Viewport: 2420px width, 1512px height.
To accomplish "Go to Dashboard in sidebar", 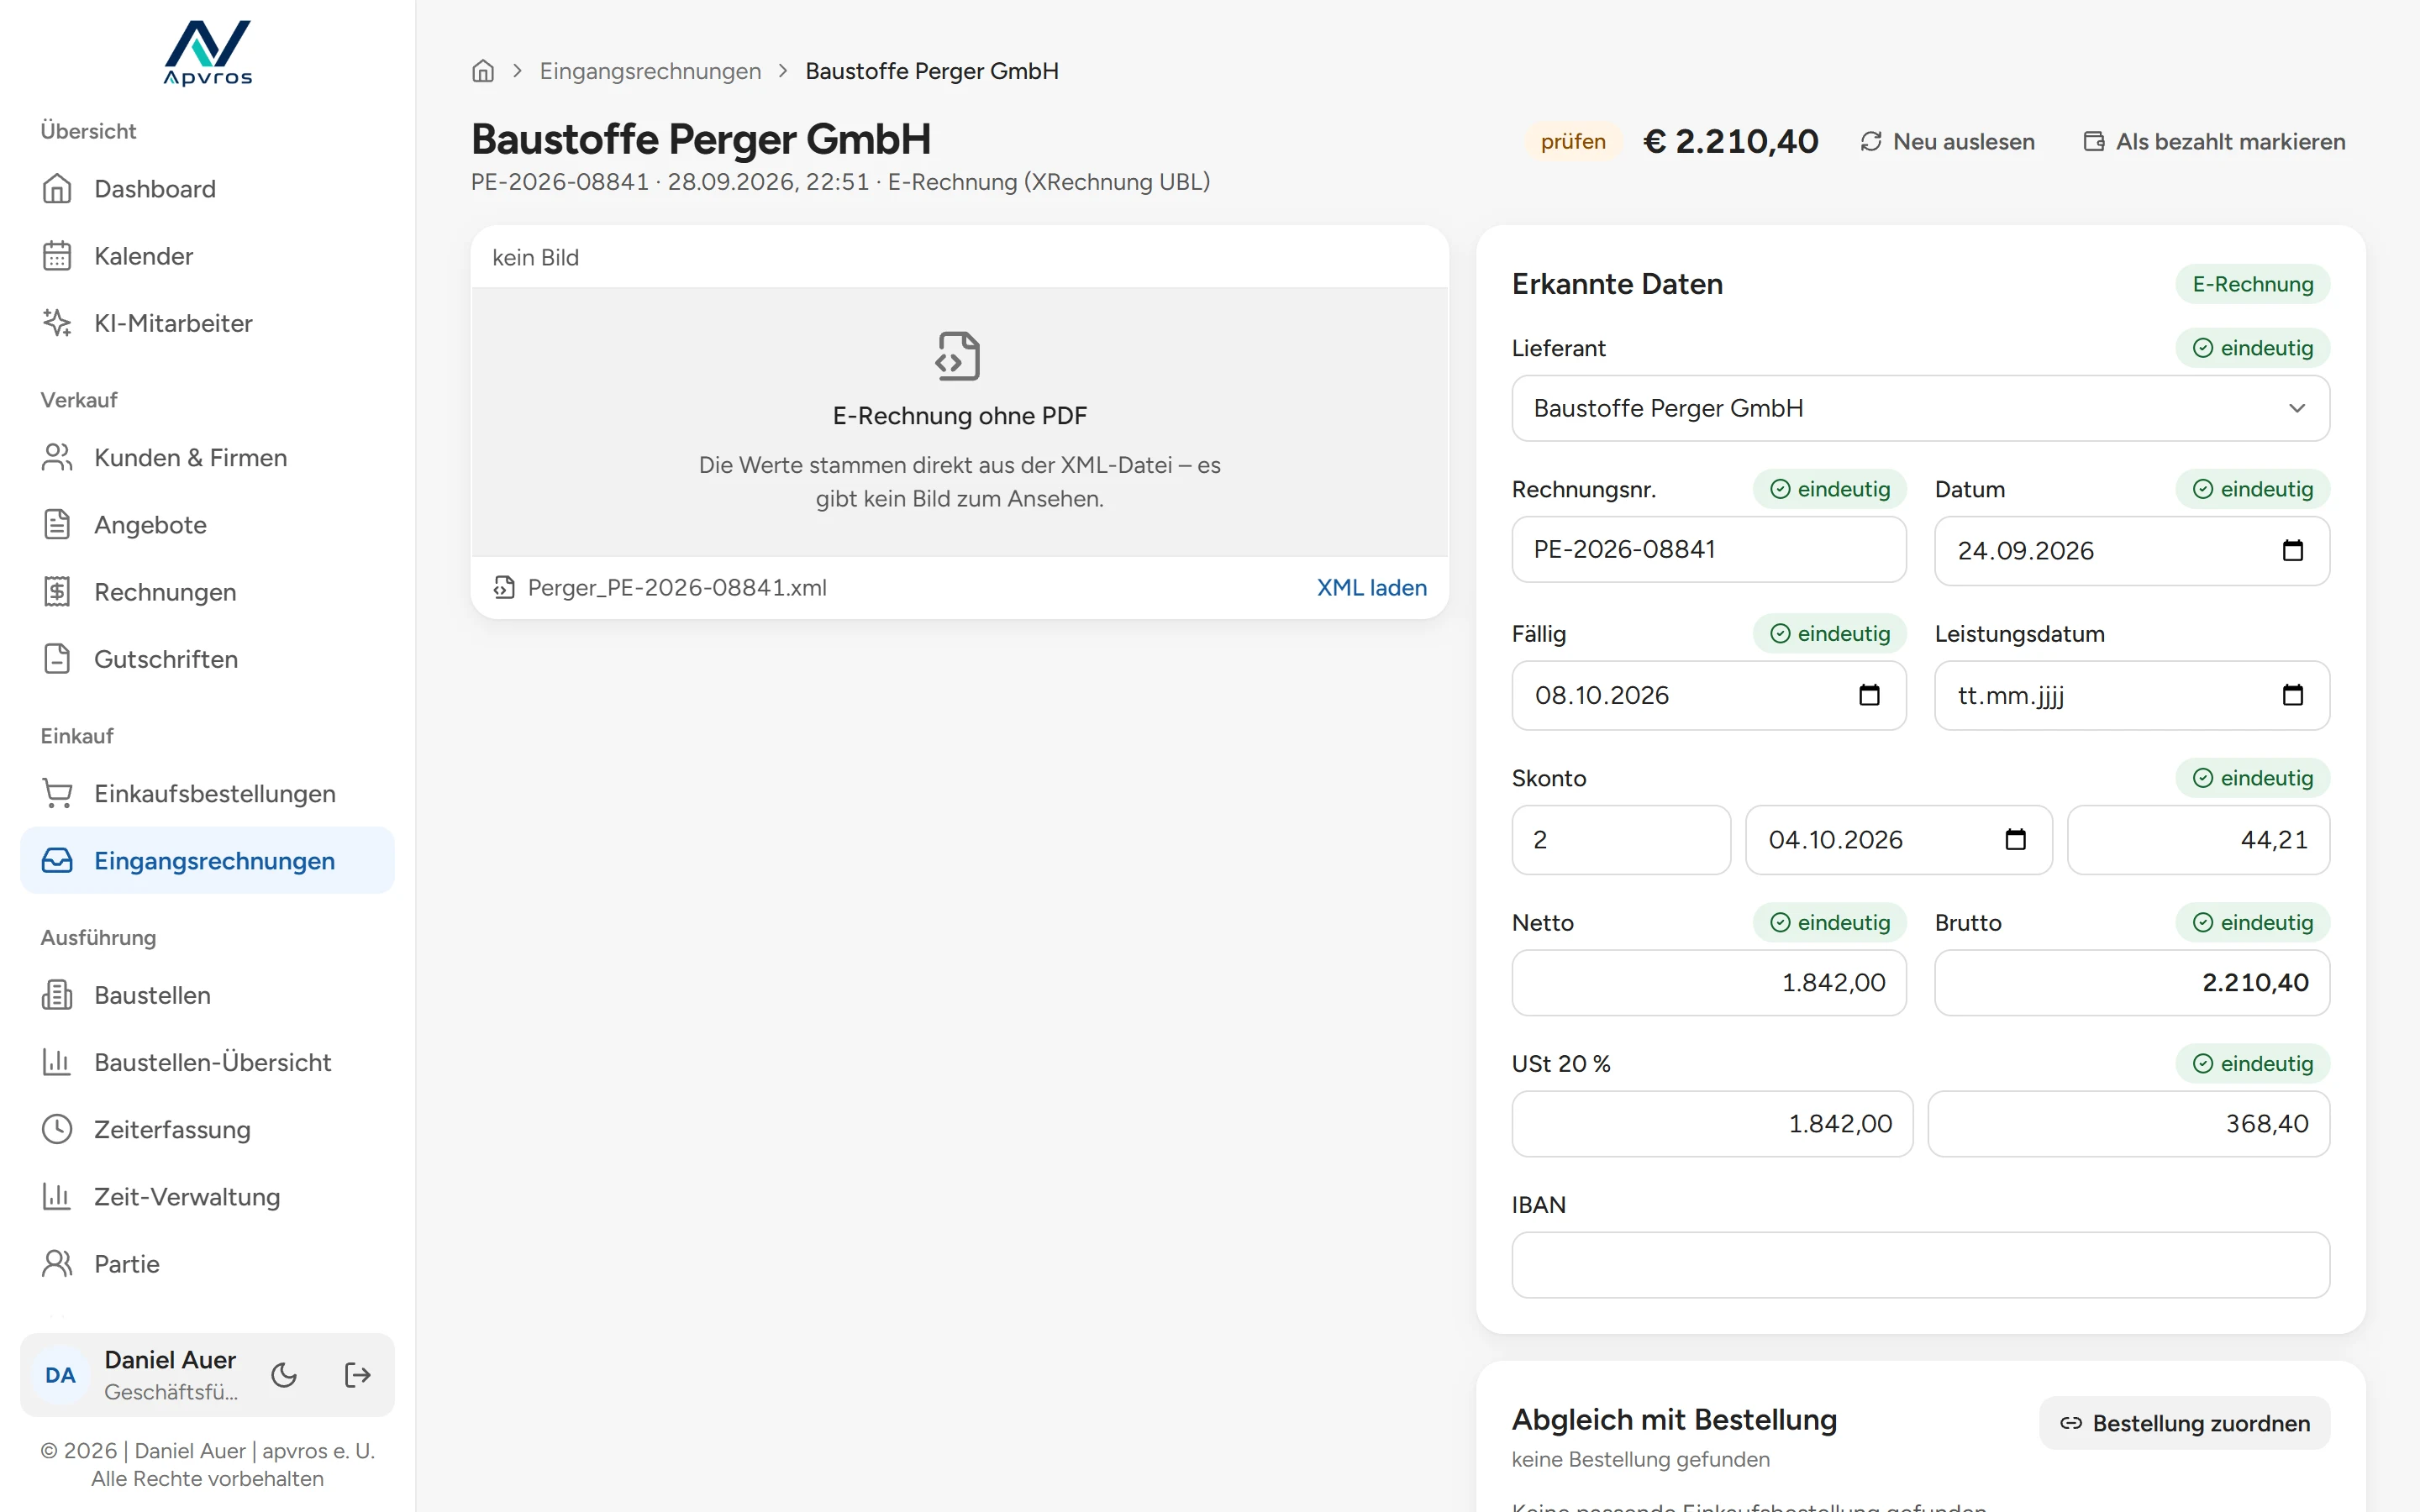I will tap(208, 189).
